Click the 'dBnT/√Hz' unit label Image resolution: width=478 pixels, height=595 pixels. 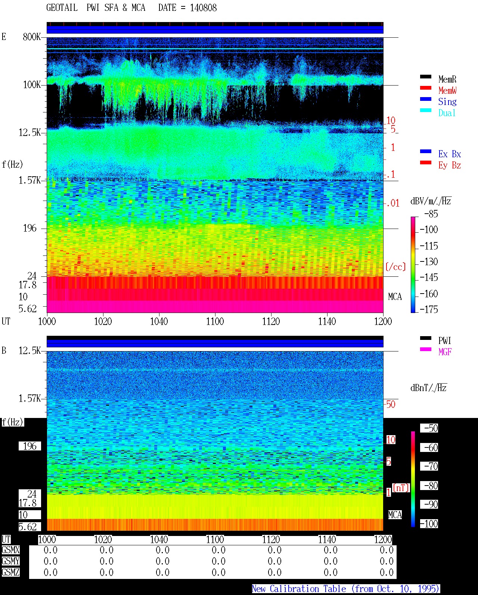tap(429, 388)
